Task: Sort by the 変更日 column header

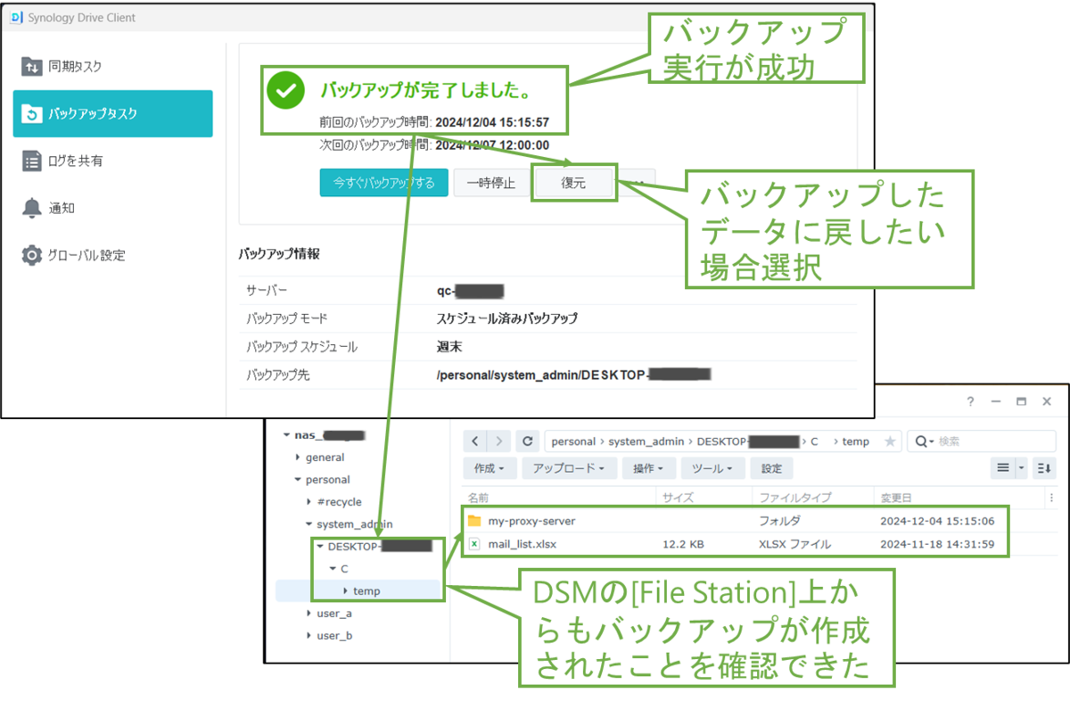Action: point(959,498)
